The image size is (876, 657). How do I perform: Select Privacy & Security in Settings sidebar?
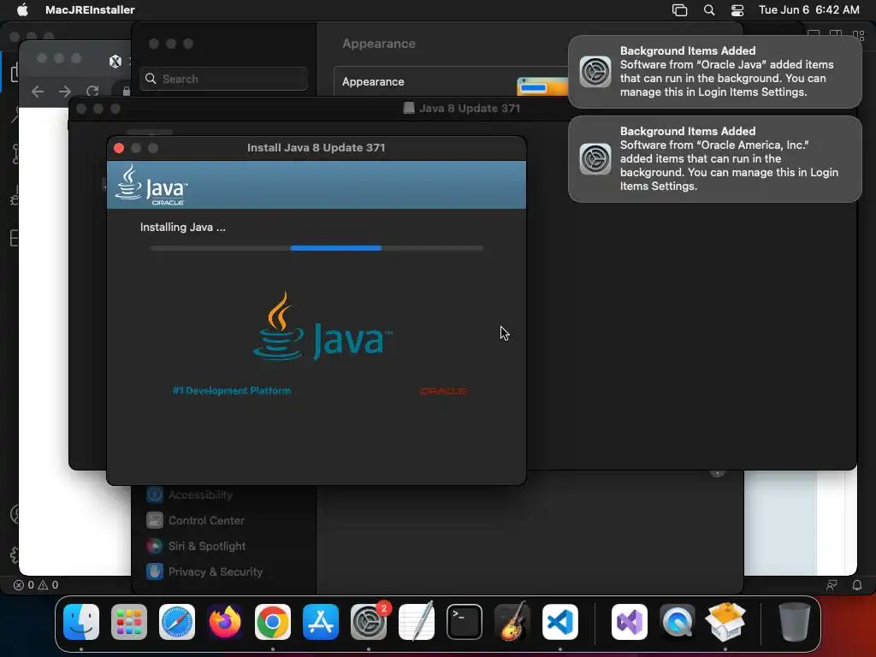[204, 571]
